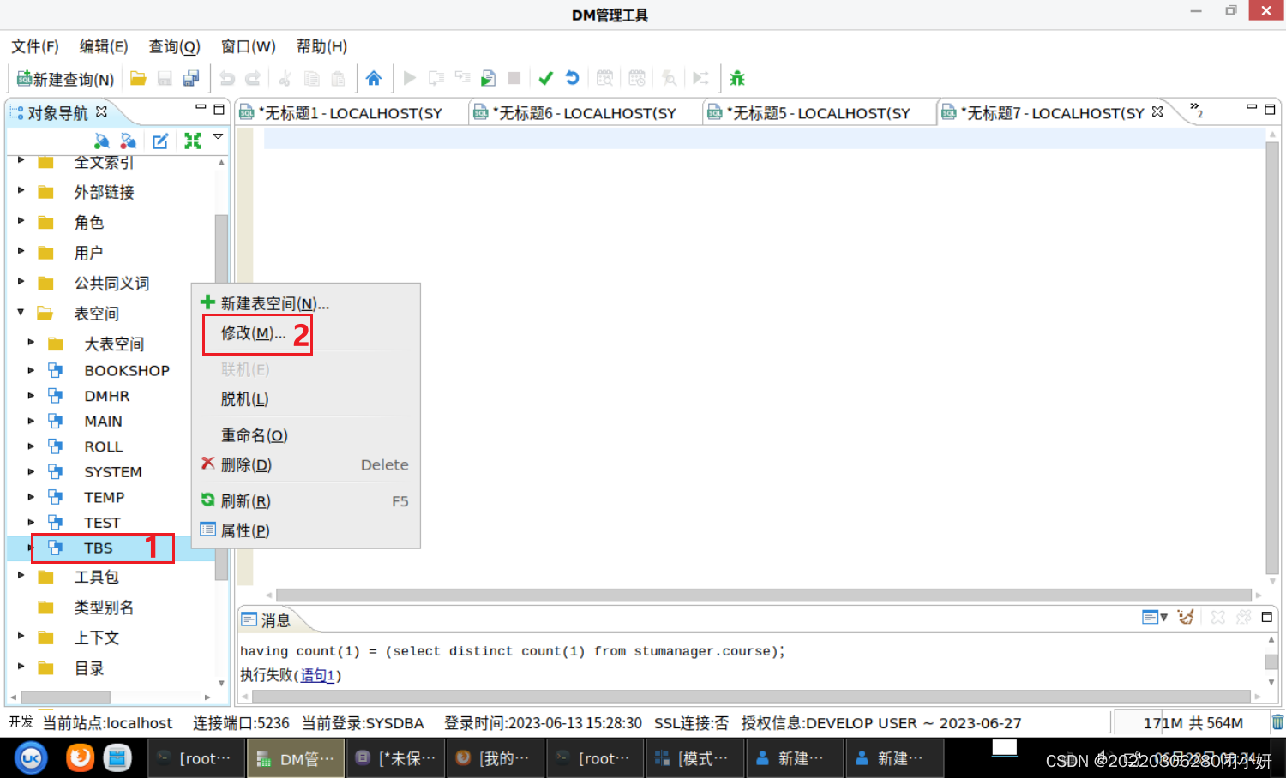
Task: Clear messages with the broom icon
Action: pos(1186,617)
